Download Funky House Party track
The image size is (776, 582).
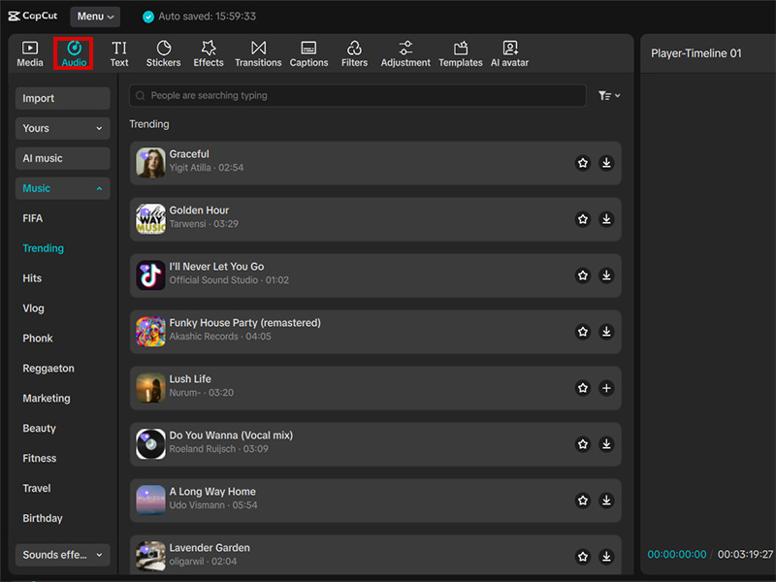coord(606,332)
